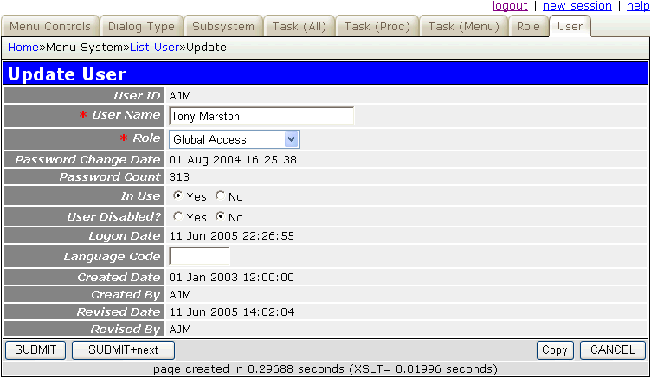Select Yes for In Use
Image resolution: width=651 pixels, height=378 pixels.
coord(178,196)
